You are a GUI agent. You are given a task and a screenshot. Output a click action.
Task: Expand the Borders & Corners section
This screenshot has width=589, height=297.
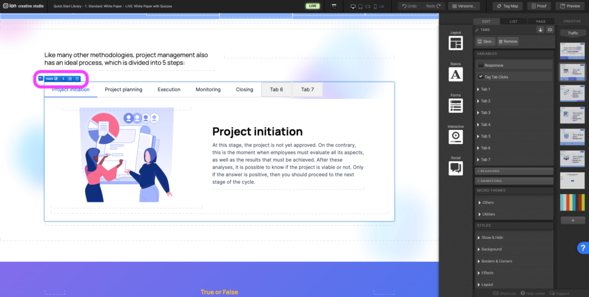[496, 261]
